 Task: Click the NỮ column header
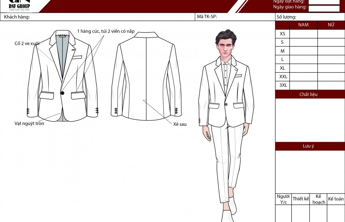click(x=331, y=25)
